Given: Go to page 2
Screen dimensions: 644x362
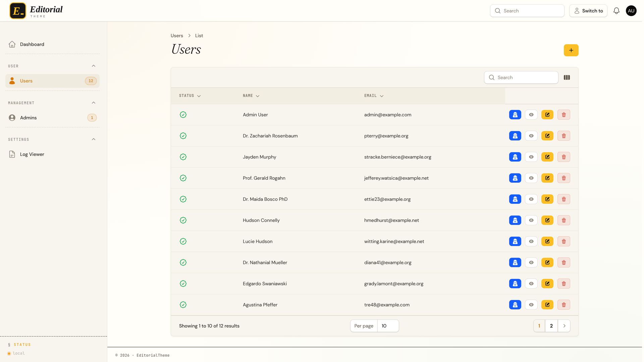Looking at the screenshot, I should point(551,326).
